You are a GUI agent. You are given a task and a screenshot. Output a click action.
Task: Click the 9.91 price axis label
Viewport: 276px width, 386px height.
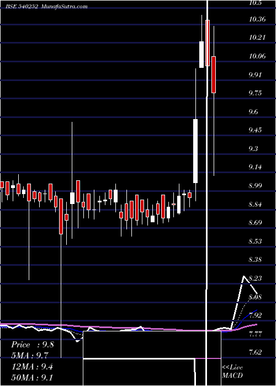point(255,74)
